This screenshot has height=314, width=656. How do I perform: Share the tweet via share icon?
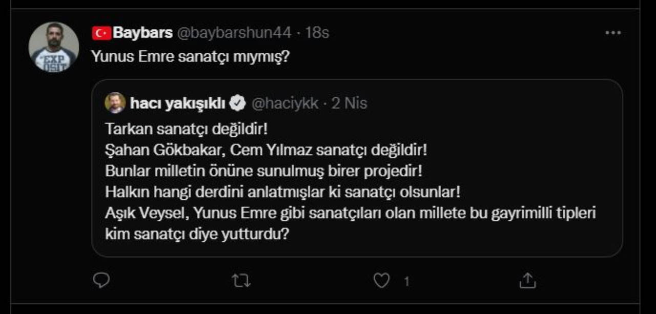coord(527,280)
